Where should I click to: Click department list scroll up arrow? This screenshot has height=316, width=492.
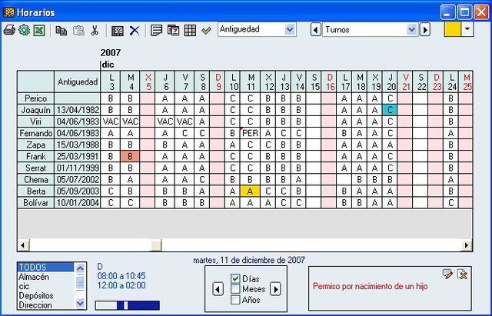[x=80, y=268]
